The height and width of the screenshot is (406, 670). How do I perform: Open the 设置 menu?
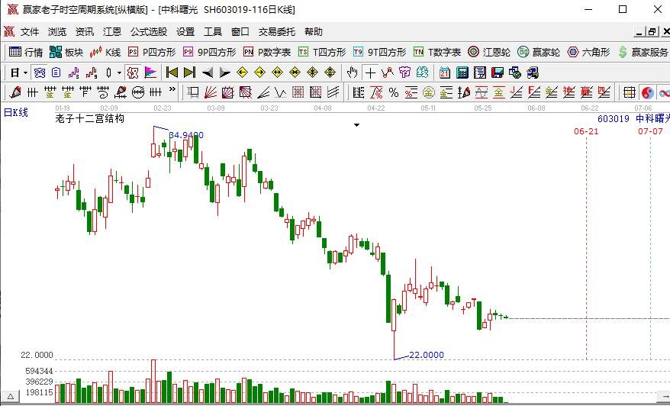click(x=185, y=31)
